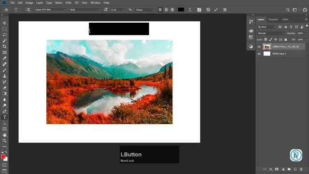Screen dimensions: 309x174
Task: Select the Lasso tool
Action: click(x=4, y=35)
